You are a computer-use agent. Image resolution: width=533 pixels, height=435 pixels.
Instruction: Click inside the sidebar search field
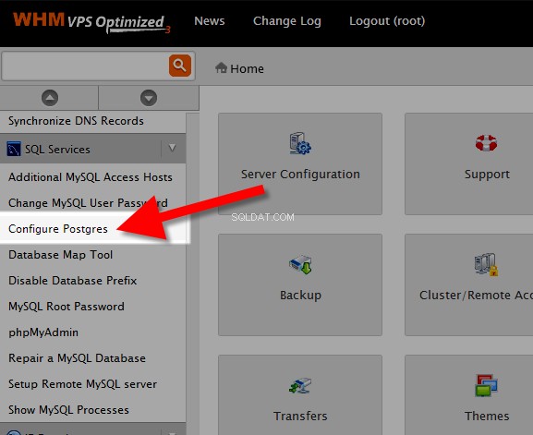85,66
